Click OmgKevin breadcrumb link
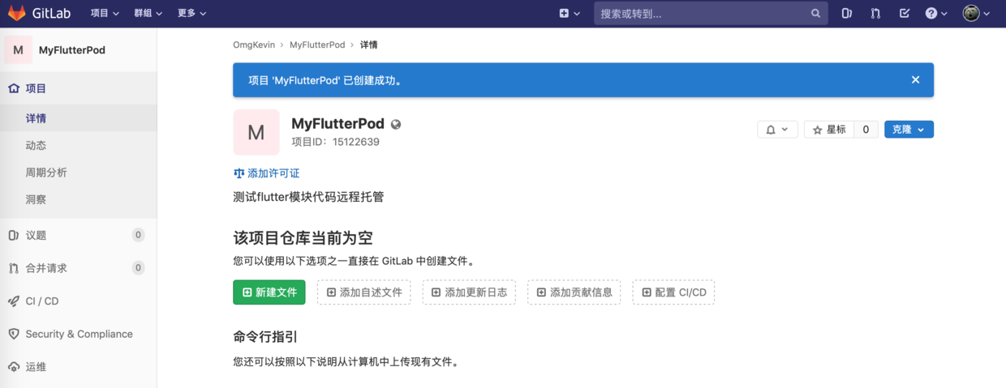This screenshot has height=388, width=1006. 254,45
